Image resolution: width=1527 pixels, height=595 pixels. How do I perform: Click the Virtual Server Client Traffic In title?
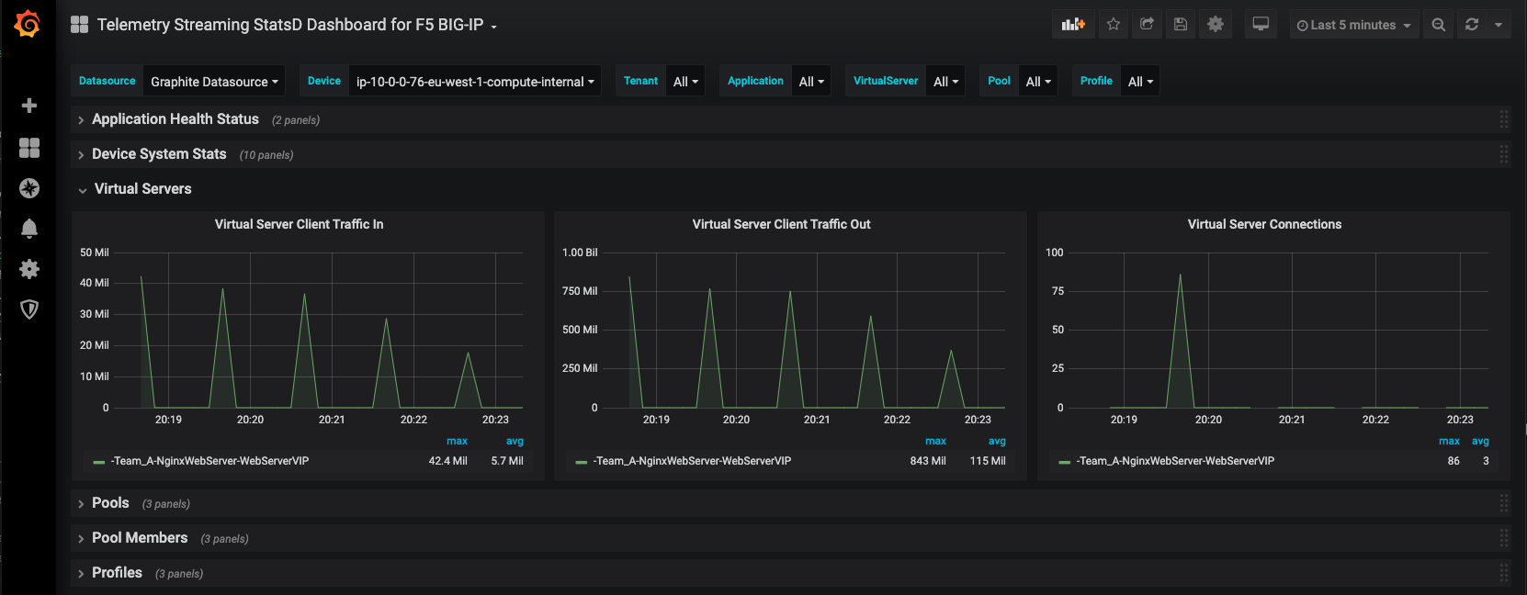click(x=299, y=224)
